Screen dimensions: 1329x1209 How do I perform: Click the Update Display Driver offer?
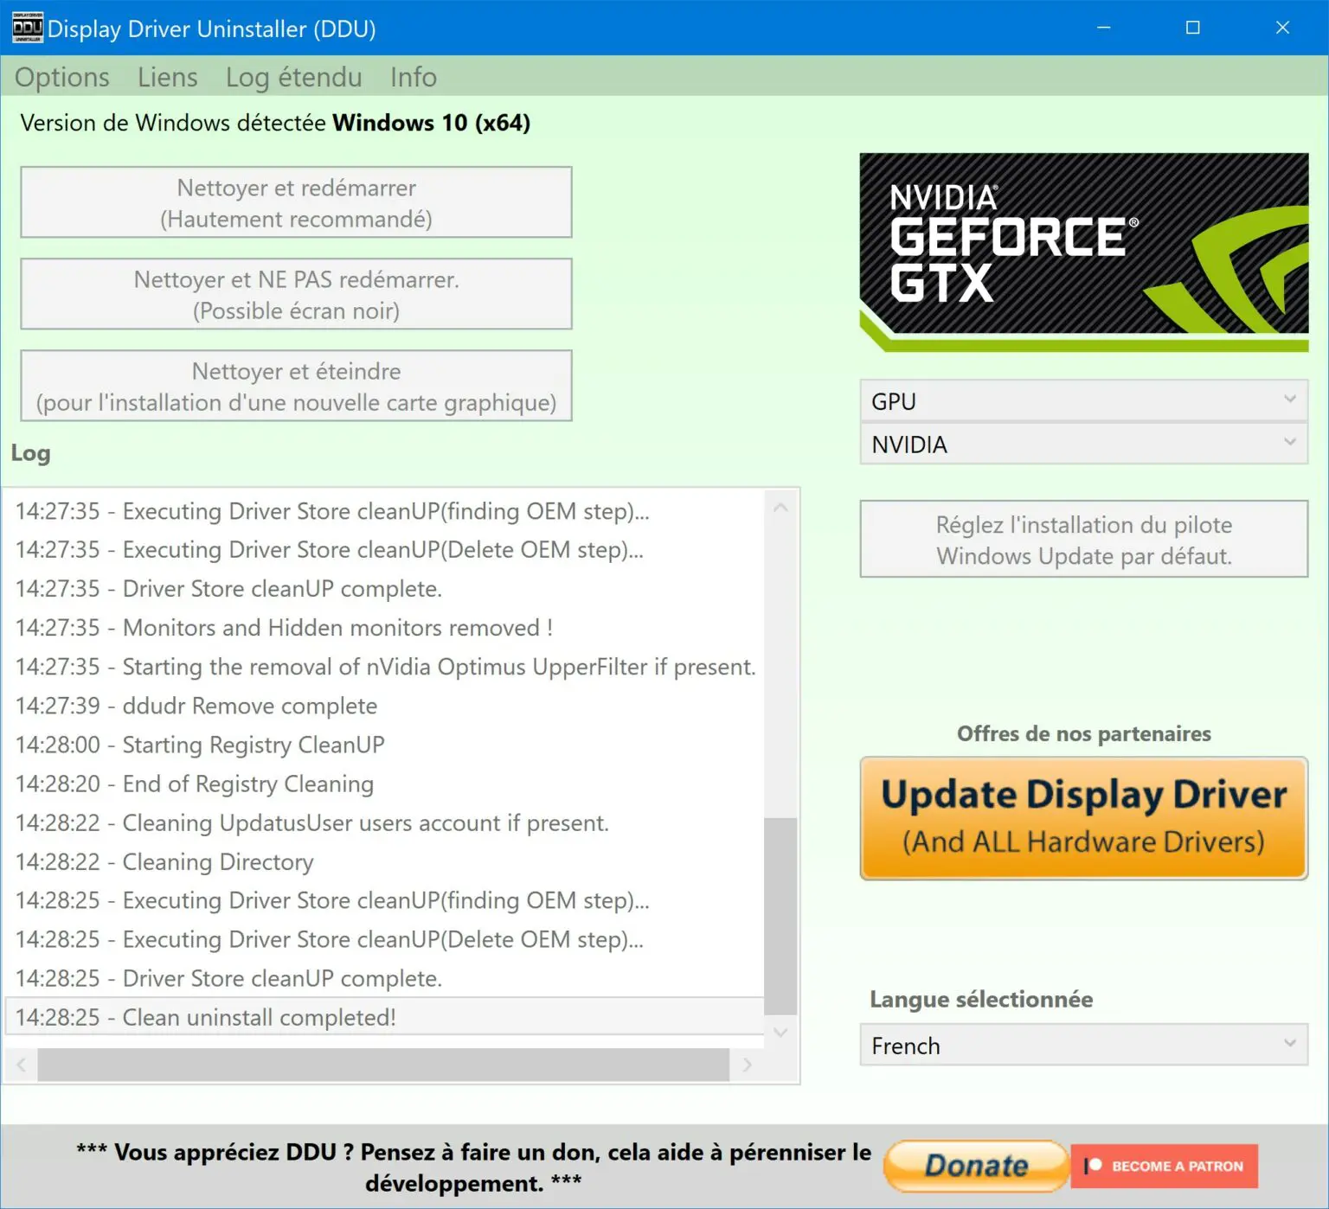tap(1082, 818)
